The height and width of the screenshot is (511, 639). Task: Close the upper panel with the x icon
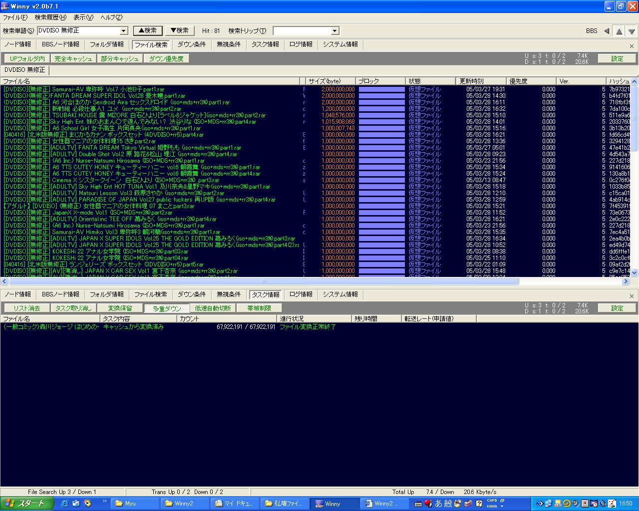(x=632, y=46)
